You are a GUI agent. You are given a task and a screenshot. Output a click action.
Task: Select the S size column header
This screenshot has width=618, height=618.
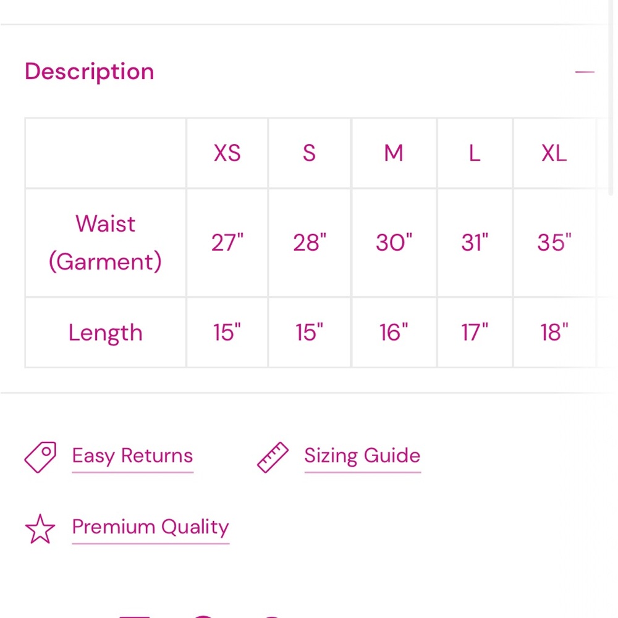pos(310,153)
